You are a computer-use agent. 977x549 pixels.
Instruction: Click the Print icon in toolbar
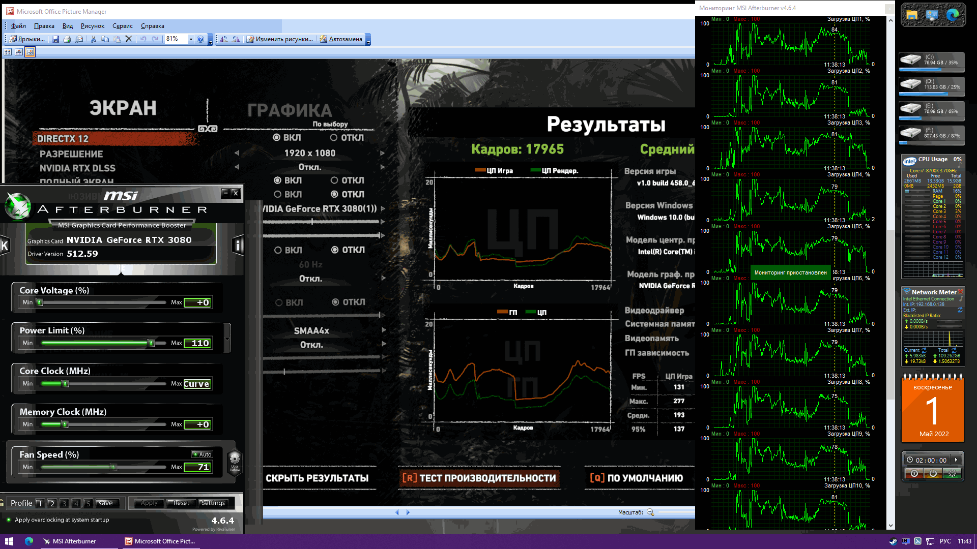67,39
